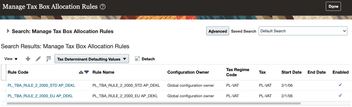Click Rule Name cell PL_TBA_RULE_2_2000_EU AP_DEKL

pyautogui.click(x=125, y=96)
